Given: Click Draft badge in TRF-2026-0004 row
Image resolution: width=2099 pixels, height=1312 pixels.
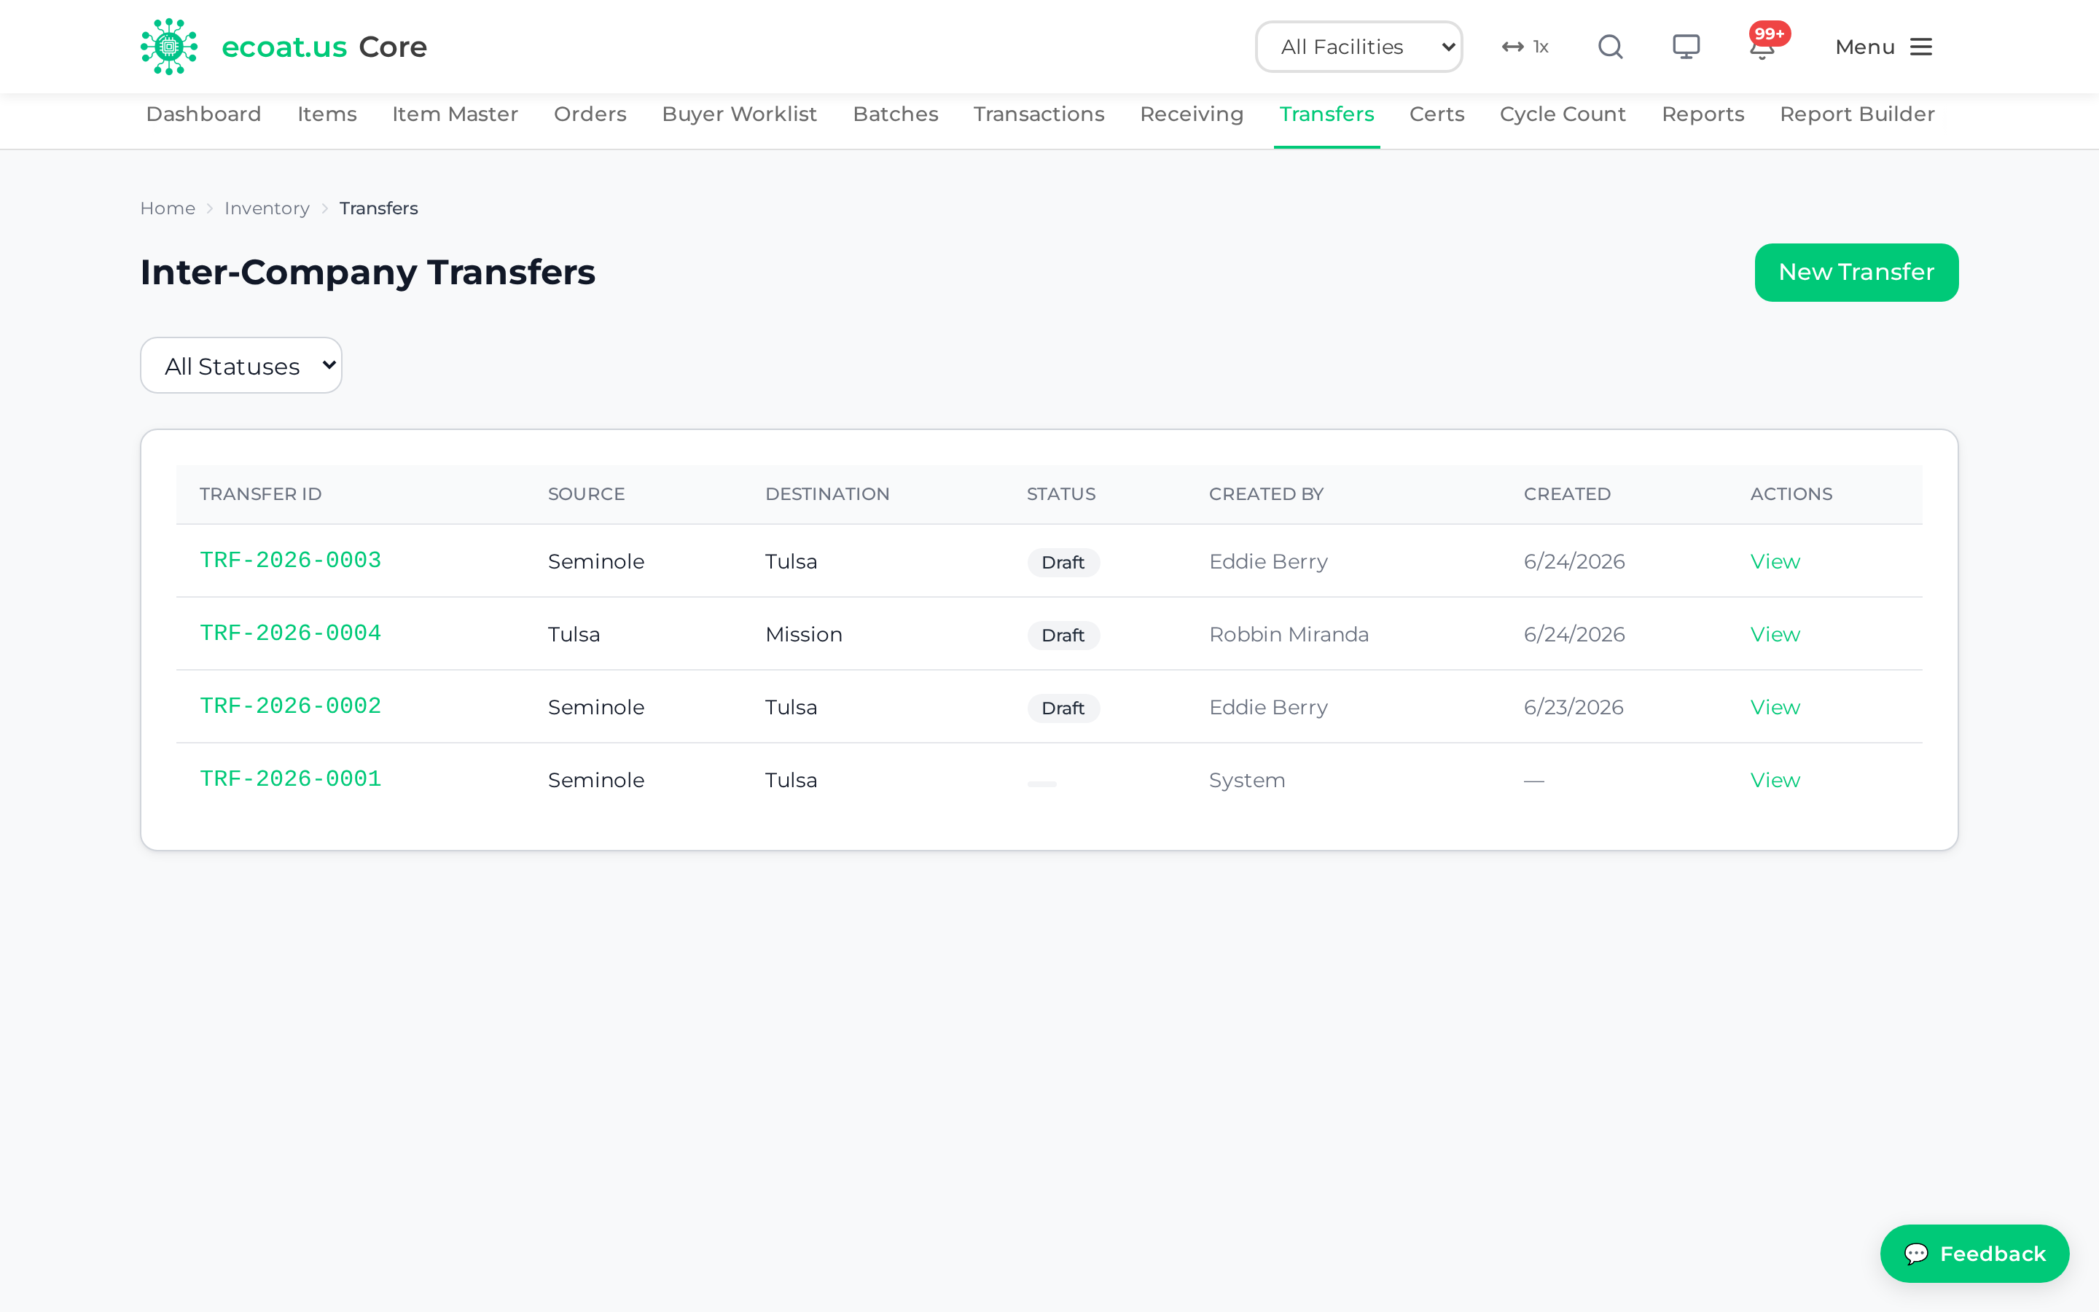Looking at the screenshot, I should [x=1063, y=635].
